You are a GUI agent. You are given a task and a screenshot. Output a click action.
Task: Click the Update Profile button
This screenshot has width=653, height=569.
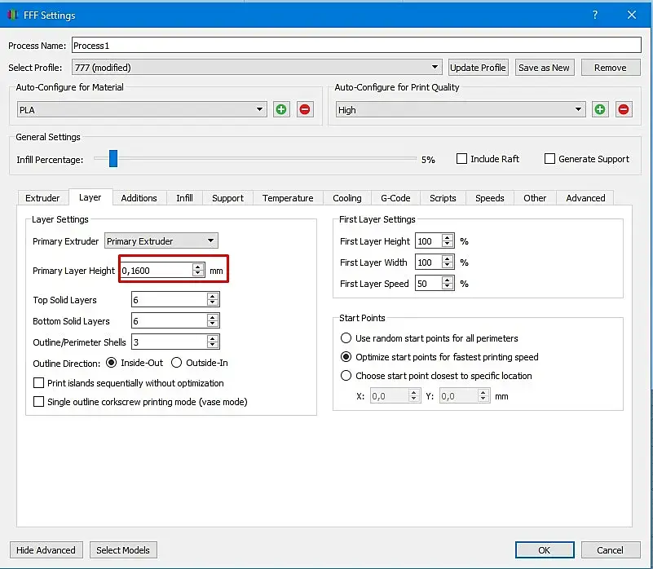point(478,68)
